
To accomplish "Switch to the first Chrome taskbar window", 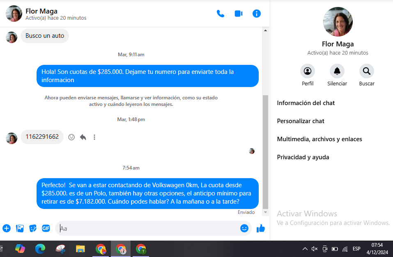I will (x=101, y=249).
